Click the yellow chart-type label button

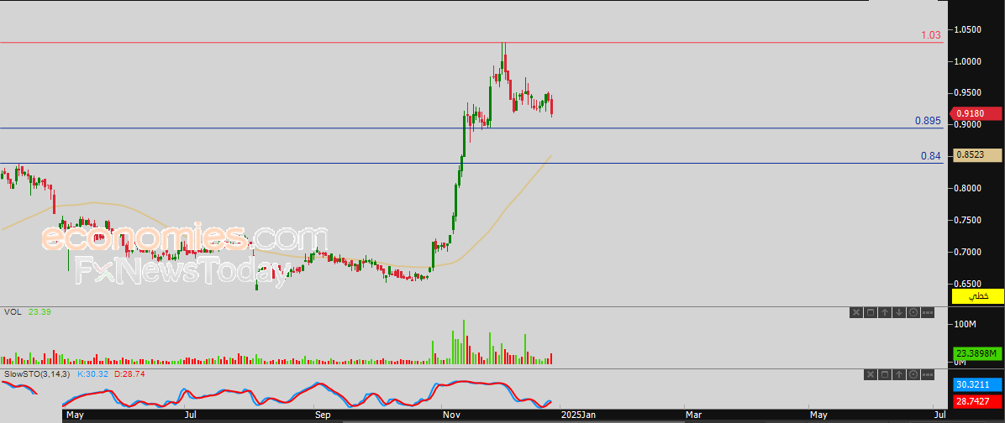click(977, 296)
